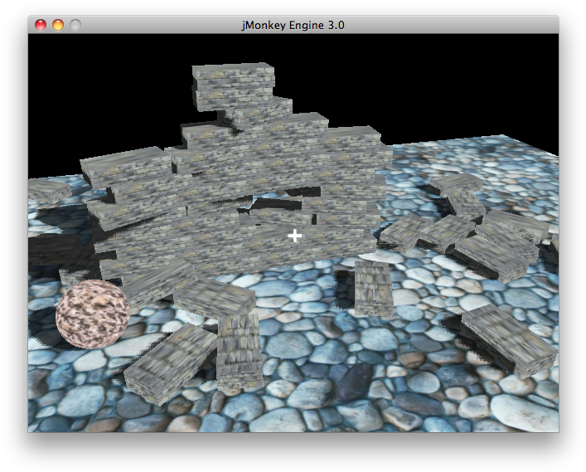Screen dimensions: 586x472
Task: Minimize the window using the yellow button
Action: 57,25
